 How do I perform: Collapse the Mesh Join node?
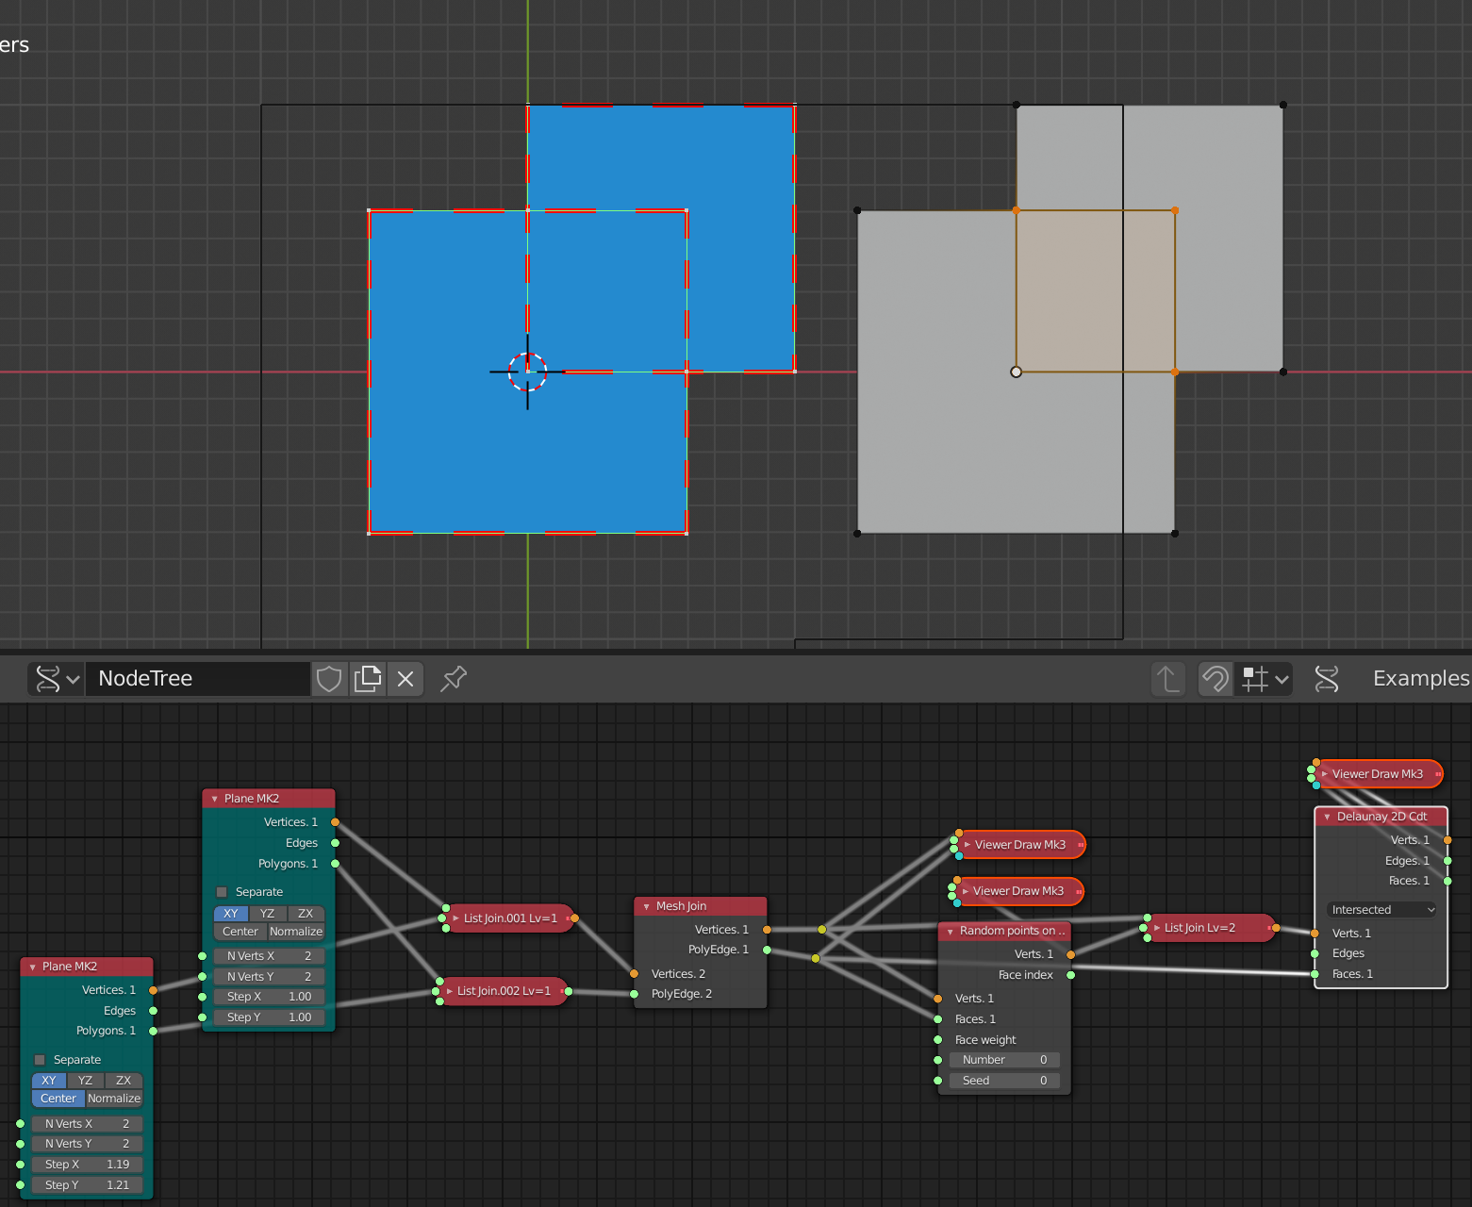pyautogui.click(x=647, y=906)
